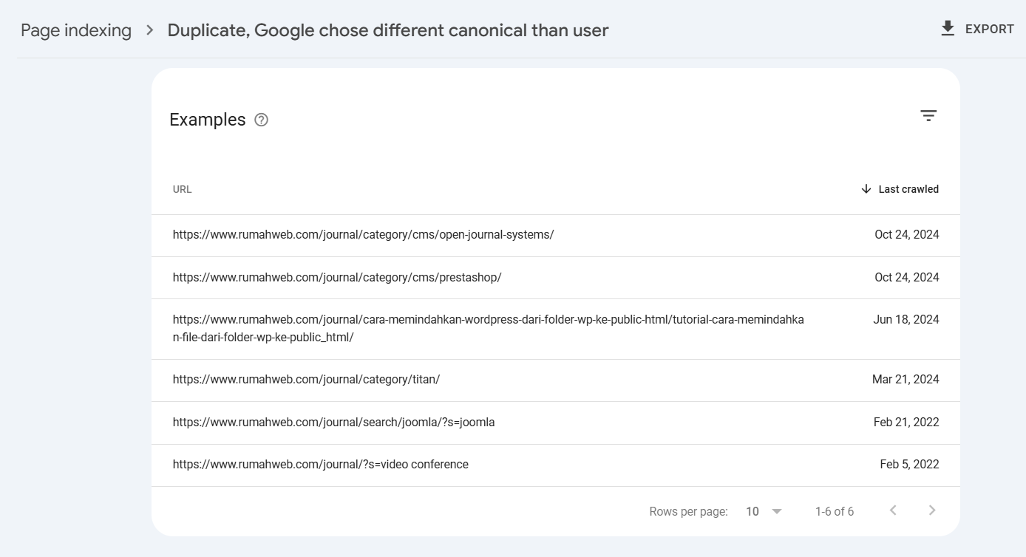Select the video conference search URL row
The width and height of the screenshot is (1026, 557).
556,465
